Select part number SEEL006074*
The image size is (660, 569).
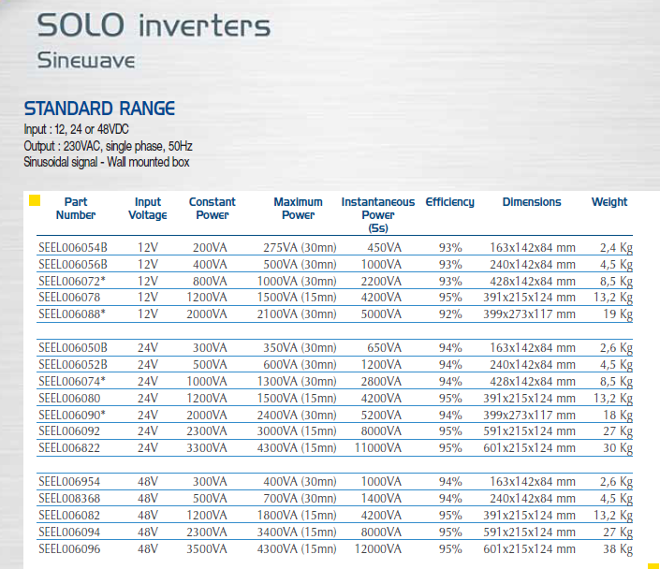(72, 381)
